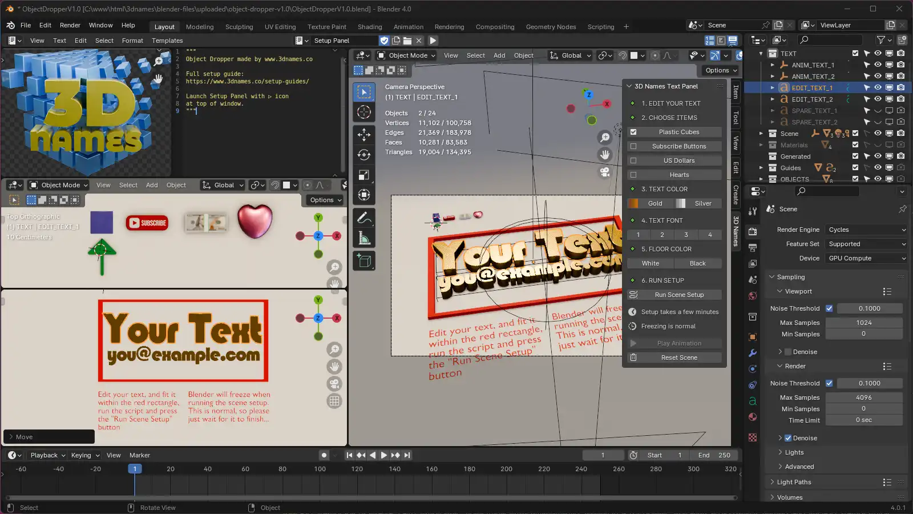This screenshot has width=913, height=514.
Task: Select the Move tool in viewport toolbar
Action: coord(364,135)
